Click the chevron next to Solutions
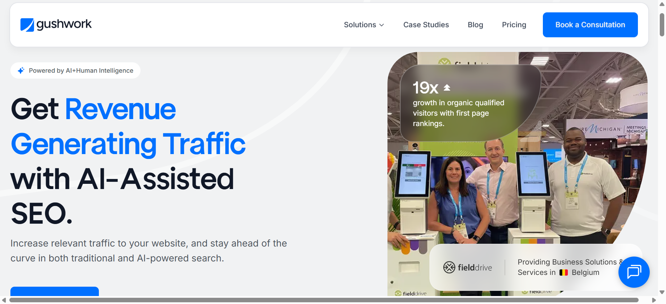The width and height of the screenshot is (666, 304). [x=382, y=25]
